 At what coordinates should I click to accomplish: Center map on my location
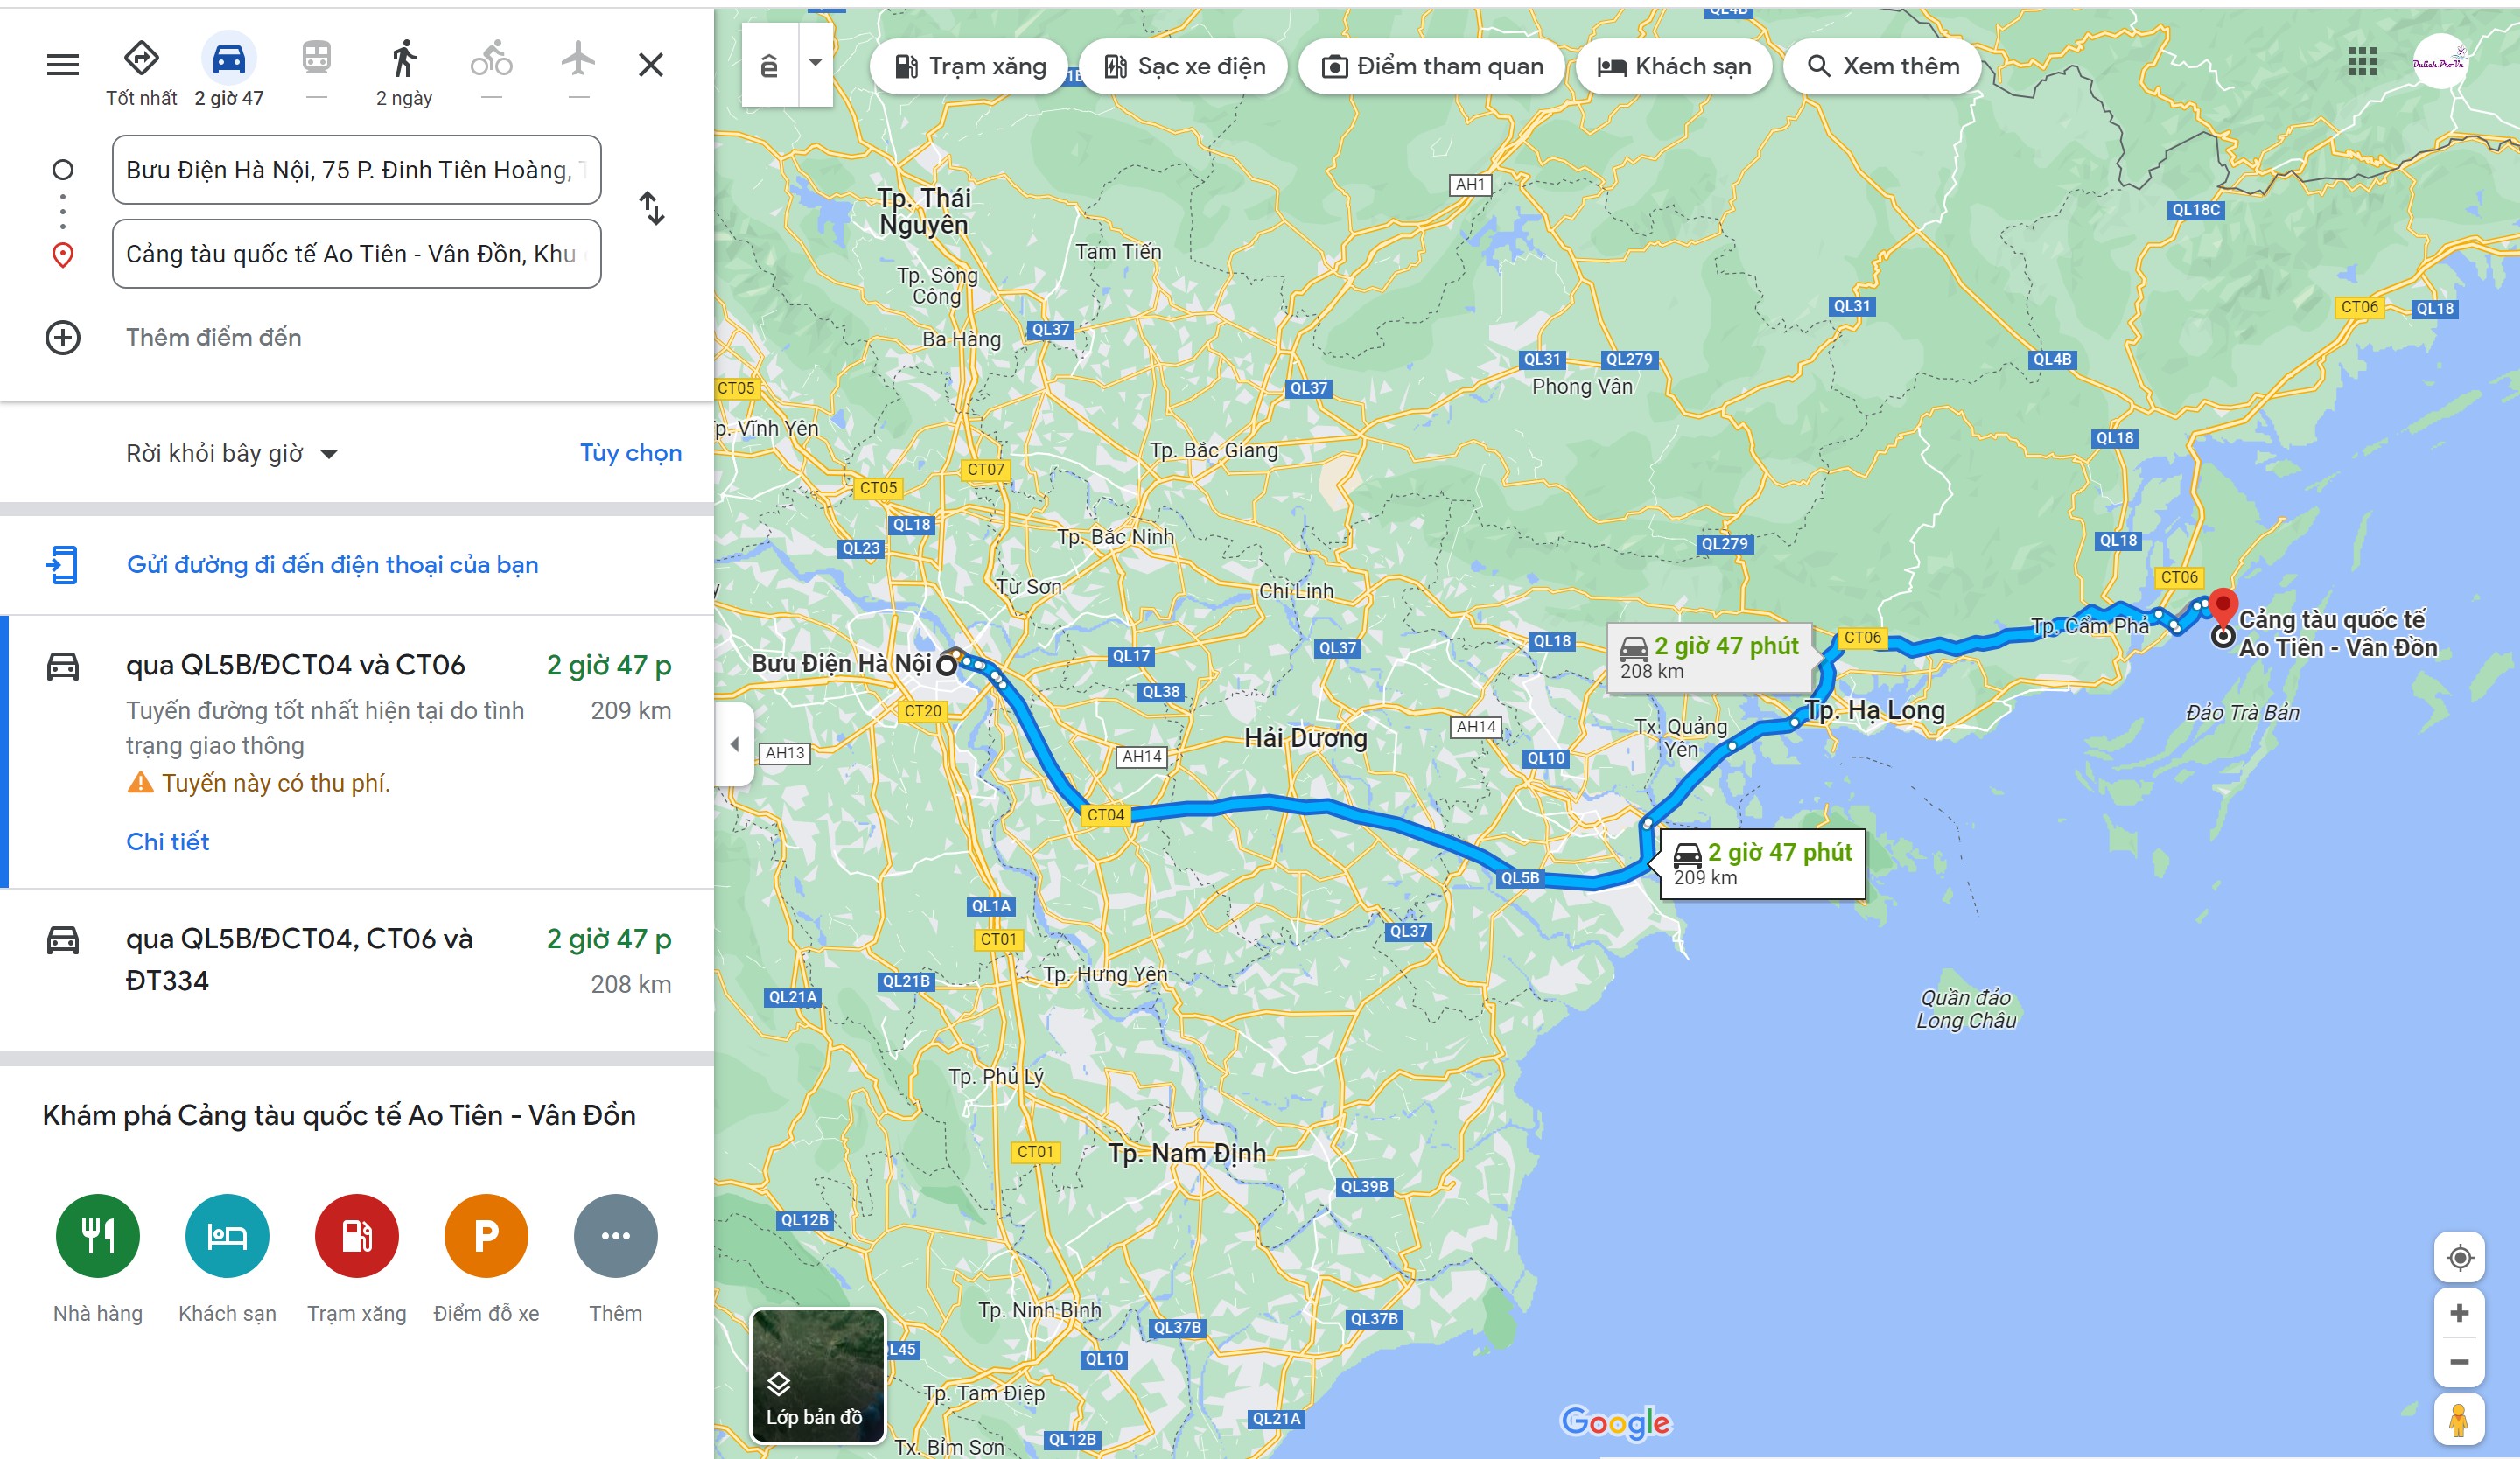coord(2459,1258)
